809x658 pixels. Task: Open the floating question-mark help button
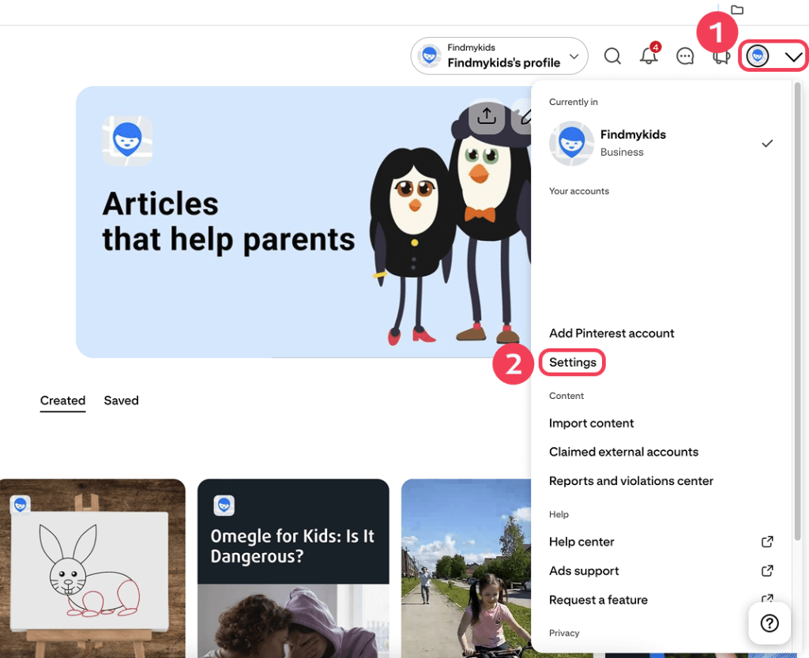pos(769,622)
